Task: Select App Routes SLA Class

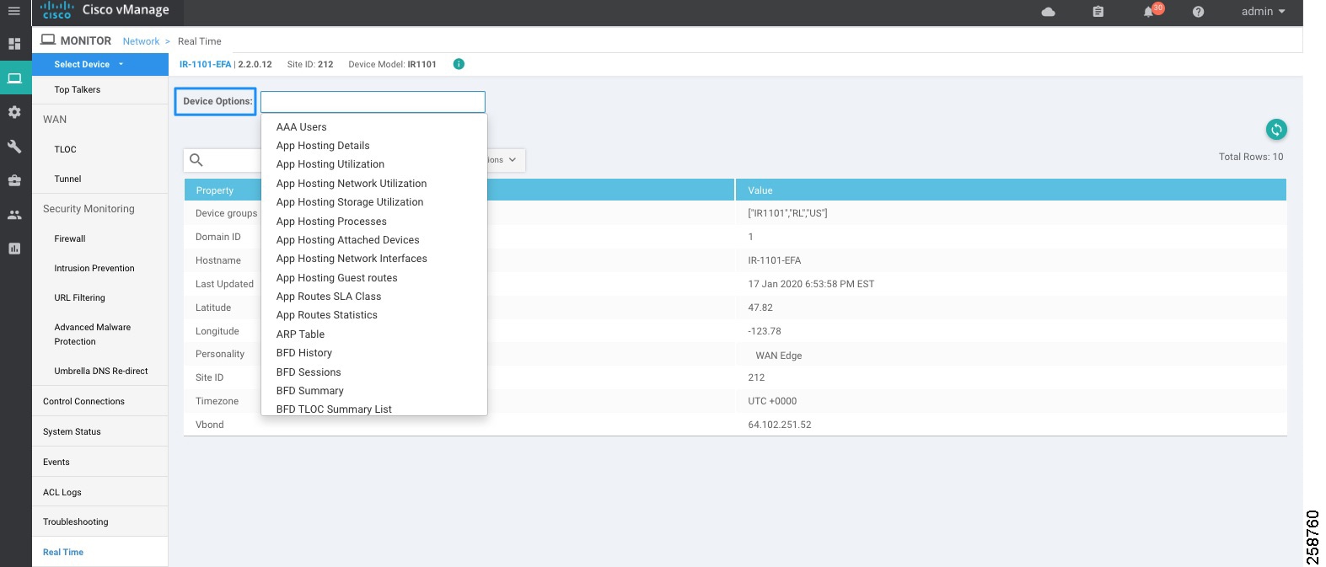Action: pyautogui.click(x=329, y=297)
